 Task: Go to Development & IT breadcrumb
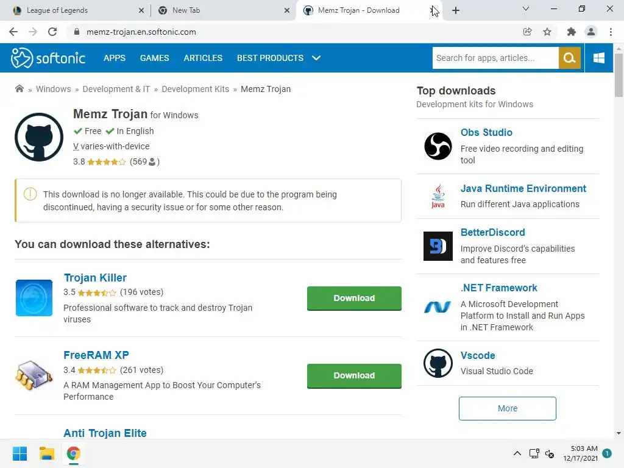(x=116, y=89)
